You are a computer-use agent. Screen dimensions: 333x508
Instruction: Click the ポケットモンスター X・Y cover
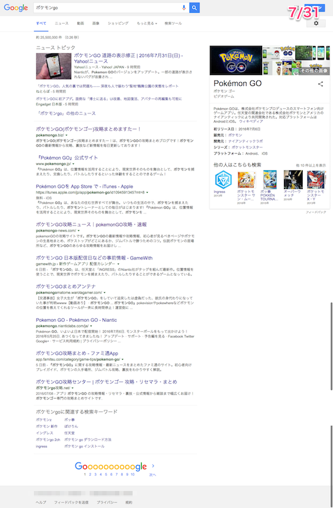(316, 179)
